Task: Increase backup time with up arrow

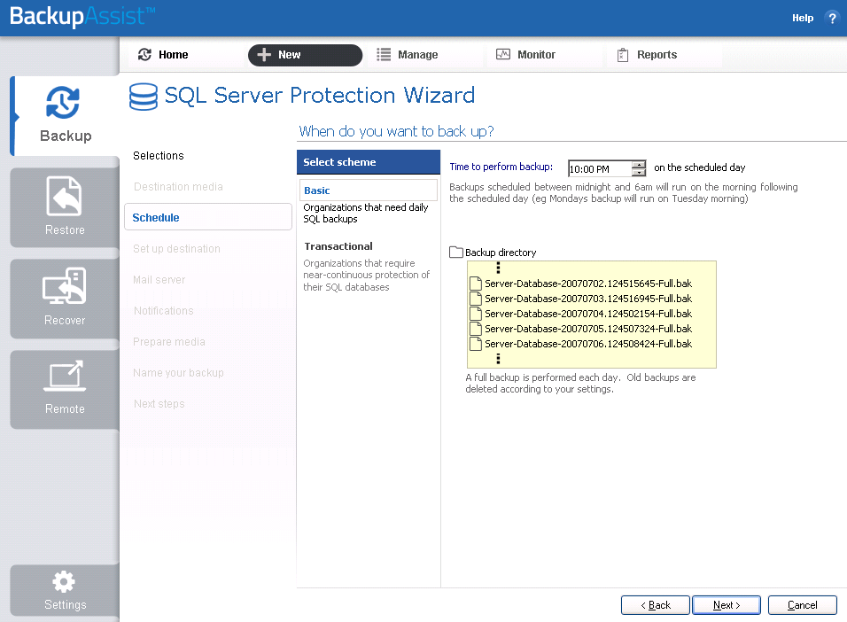Action: coord(639,165)
